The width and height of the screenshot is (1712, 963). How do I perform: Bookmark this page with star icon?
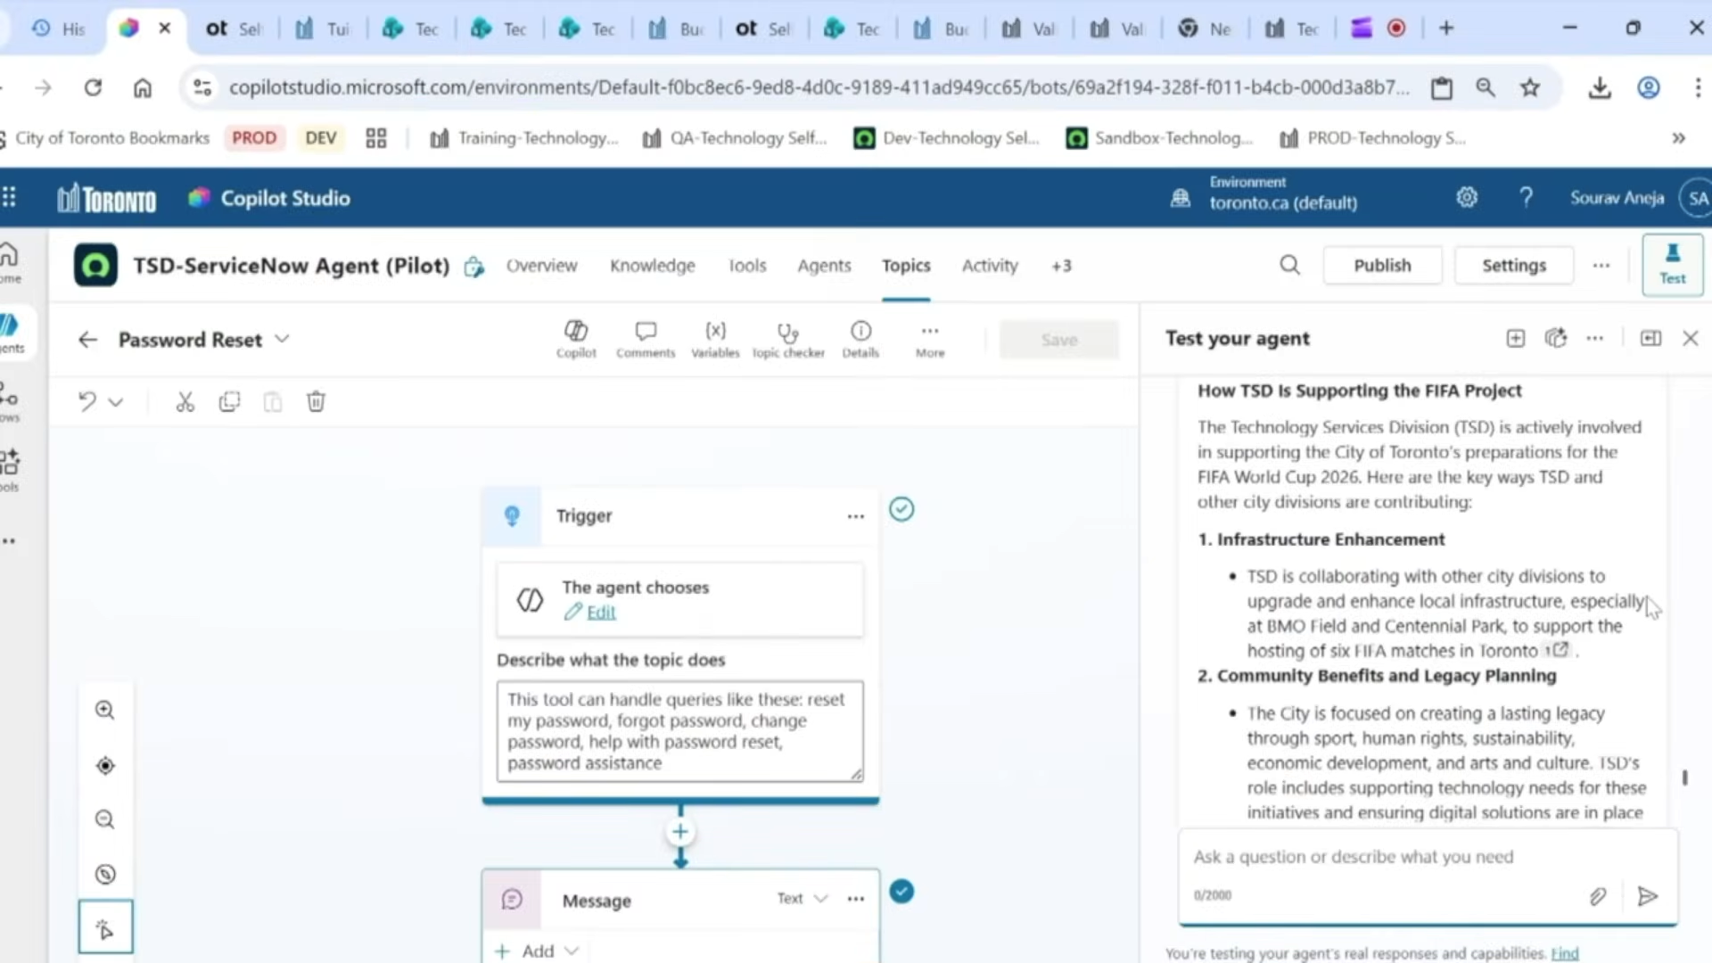click(x=1530, y=87)
